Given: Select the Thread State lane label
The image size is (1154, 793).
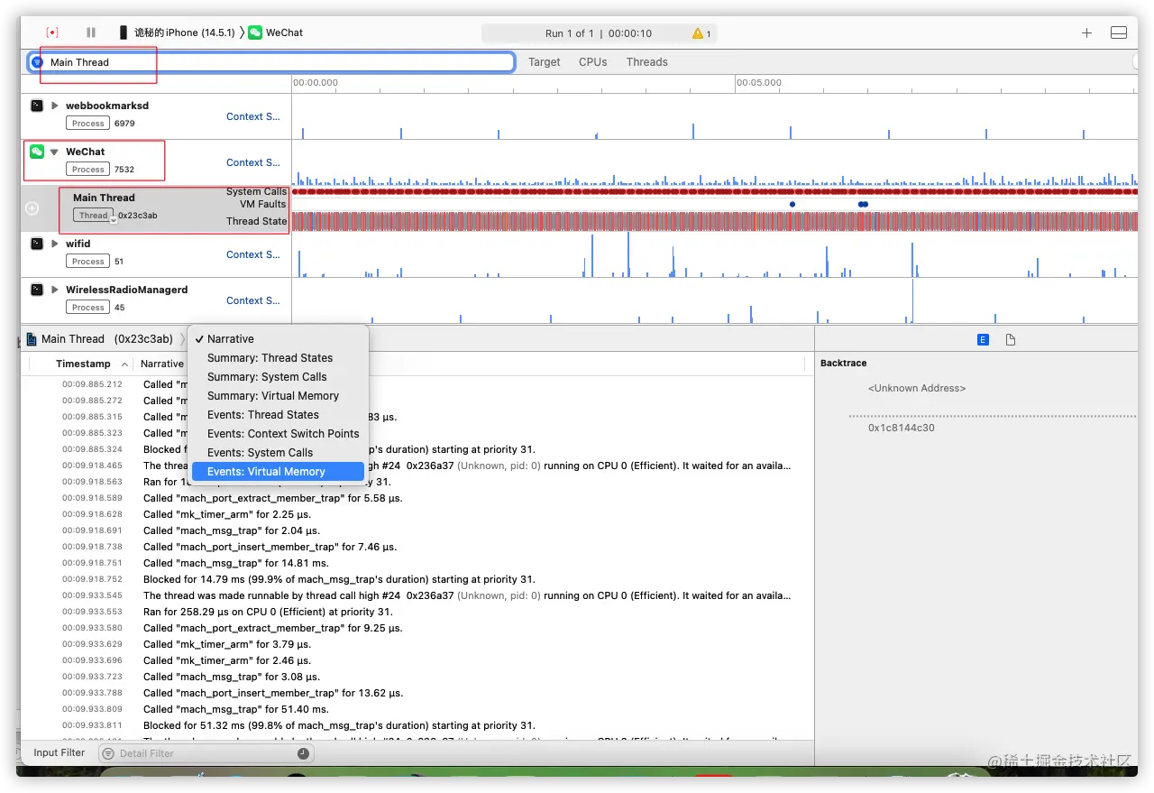Looking at the screenshot, I should [x=257, y=221].
